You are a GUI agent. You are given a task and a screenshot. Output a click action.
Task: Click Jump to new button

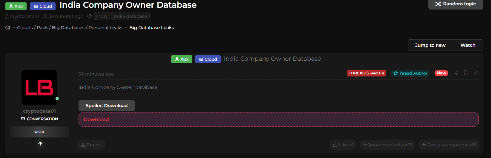430,45
